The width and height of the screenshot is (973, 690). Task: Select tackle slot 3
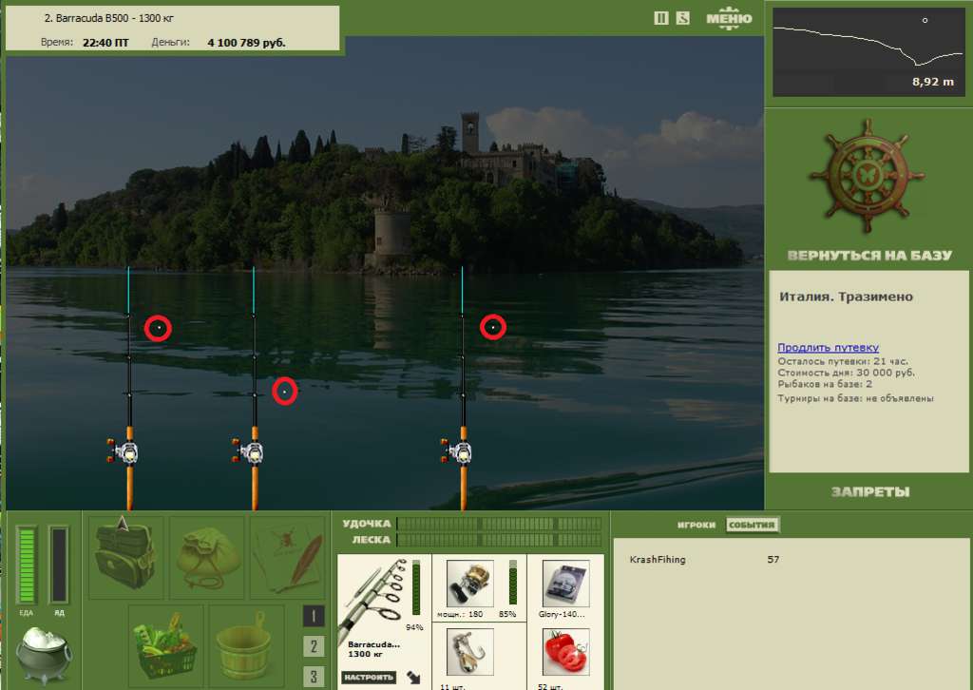pyautogui.click(x=314, y=677)
